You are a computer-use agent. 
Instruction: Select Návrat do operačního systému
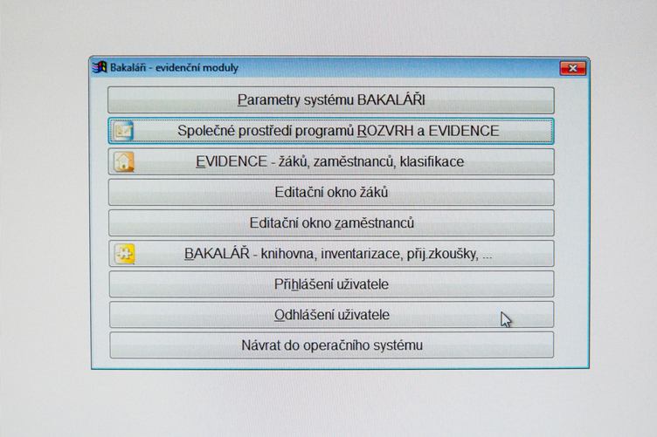(x=331, y=345)
